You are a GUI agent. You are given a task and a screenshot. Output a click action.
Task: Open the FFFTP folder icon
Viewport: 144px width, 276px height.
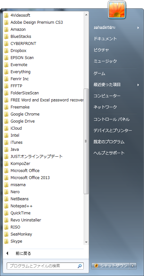(6, 86)
